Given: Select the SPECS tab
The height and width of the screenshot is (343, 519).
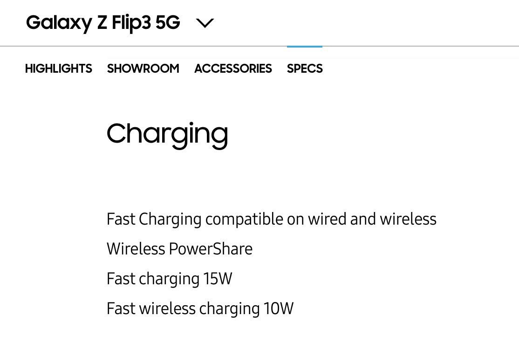Looking at the screenshot, I should [x=305, y=69].
